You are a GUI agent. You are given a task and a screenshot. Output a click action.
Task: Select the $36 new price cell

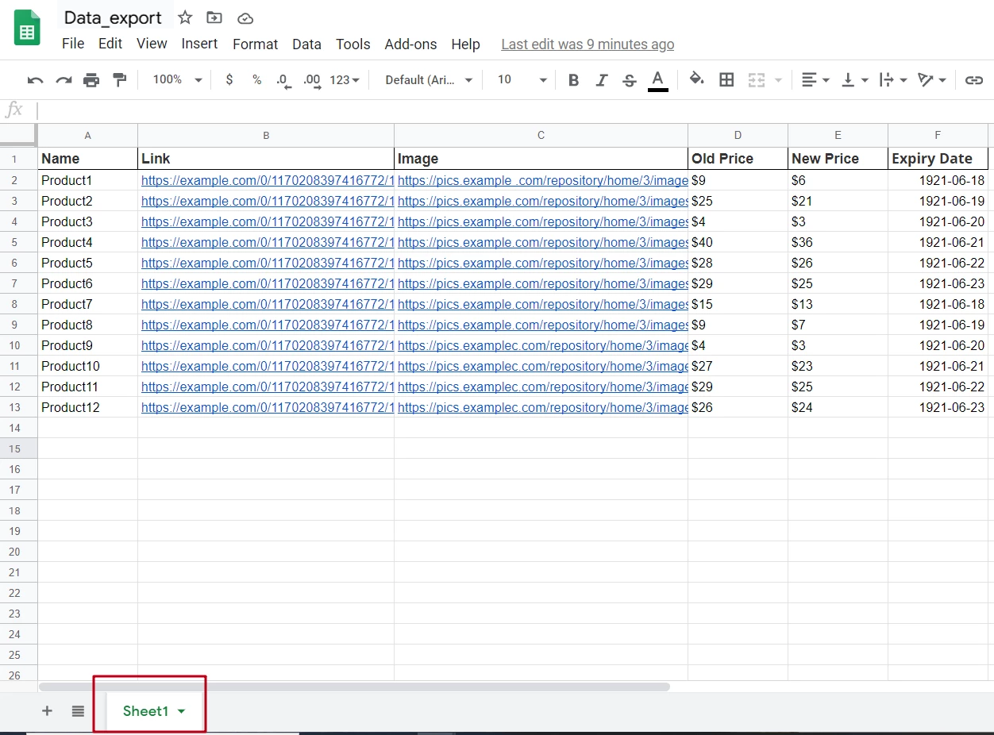838,242
